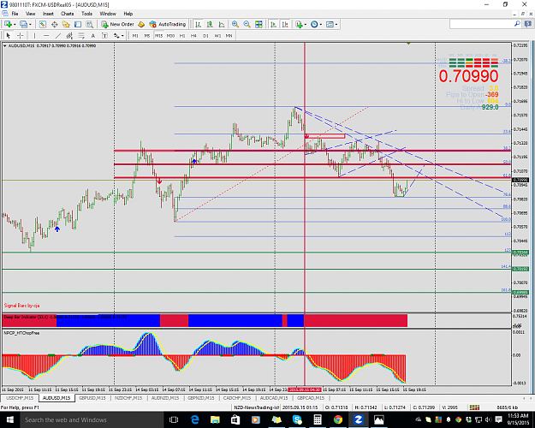The height and width of the screenshot is (428, 535).
Task: Select the crosshair tool
Action: (x=21, y=35)
